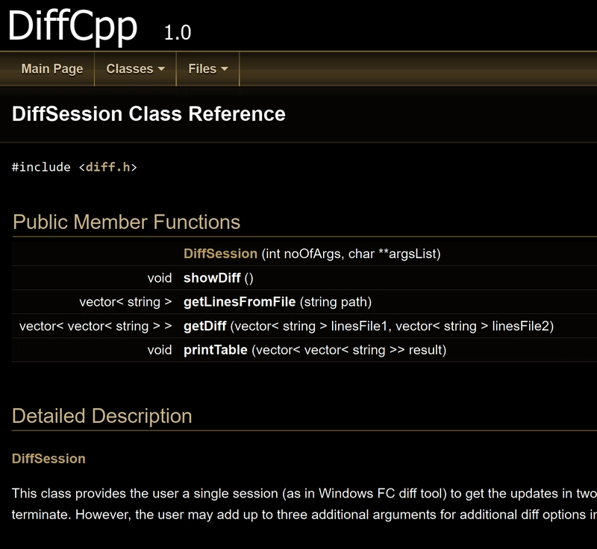Open the Files menu
Image resolution: width=597 pixels, height=549 pixels.
[202, 69]
